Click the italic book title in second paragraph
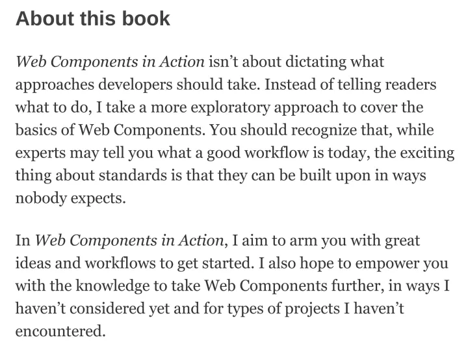This screenshot has height=344, width=468. 129,241
